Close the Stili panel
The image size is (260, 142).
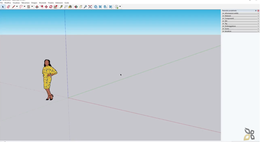coord(258,21)
